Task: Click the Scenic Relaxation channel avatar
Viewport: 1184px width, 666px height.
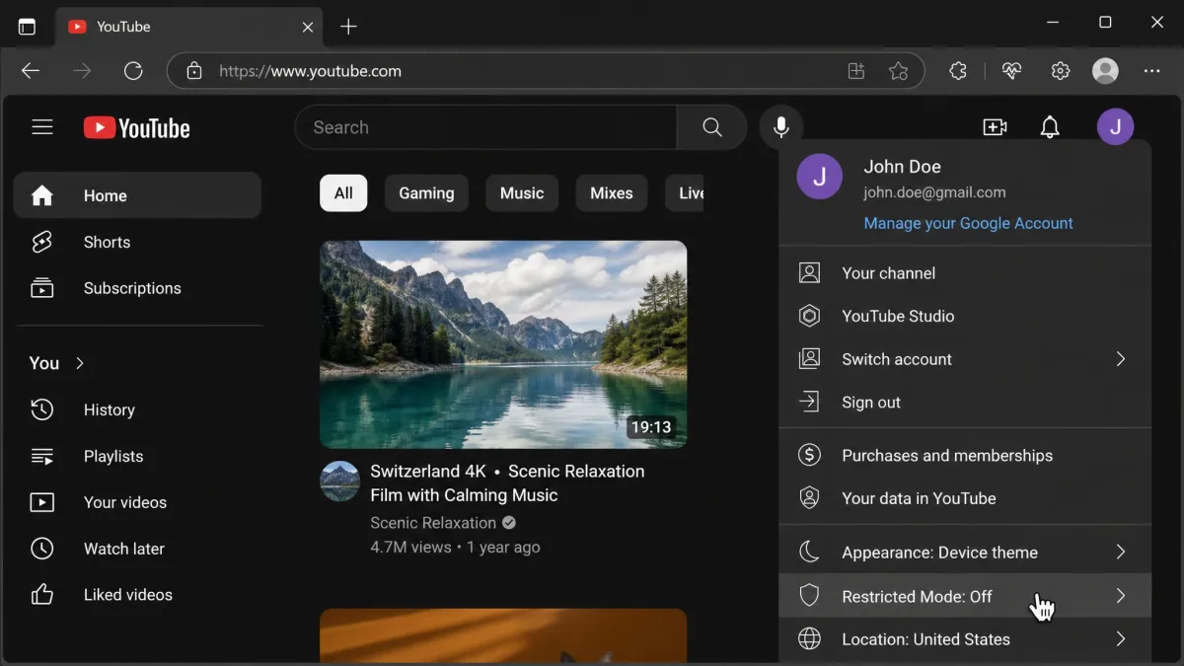Action: pyautogui.click(x=340, y=481)
